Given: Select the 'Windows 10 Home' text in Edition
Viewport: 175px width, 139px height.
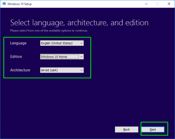Looking at the screenshot, I should (x=54, y=57).
